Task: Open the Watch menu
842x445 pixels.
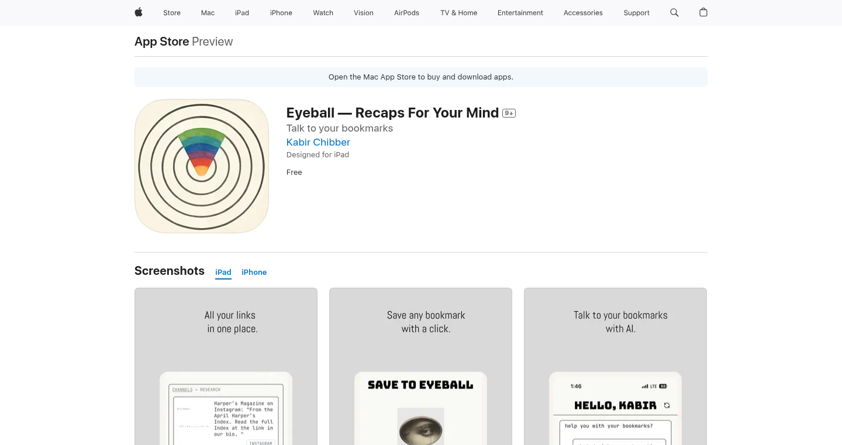Action: click(x=323, y=13)
